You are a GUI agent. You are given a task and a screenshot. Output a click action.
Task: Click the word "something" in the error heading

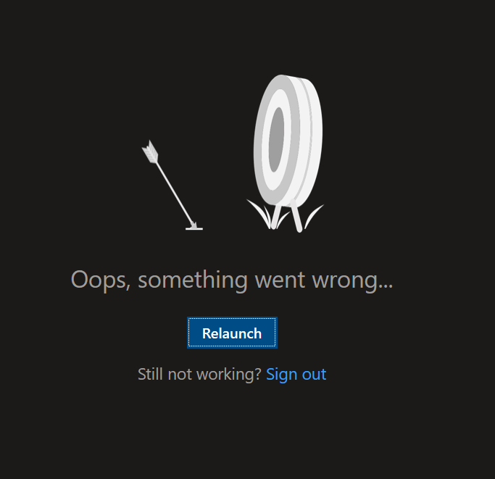click(x=193, y=280)
